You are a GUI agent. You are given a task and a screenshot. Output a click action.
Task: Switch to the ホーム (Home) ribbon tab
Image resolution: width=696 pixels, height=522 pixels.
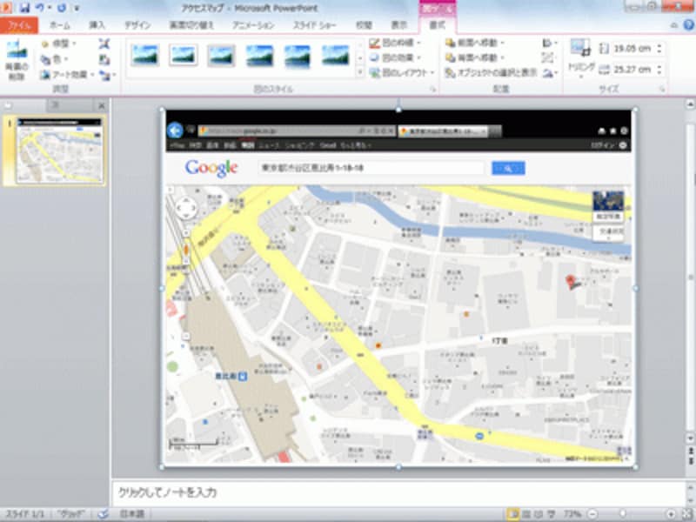point(59,25)
